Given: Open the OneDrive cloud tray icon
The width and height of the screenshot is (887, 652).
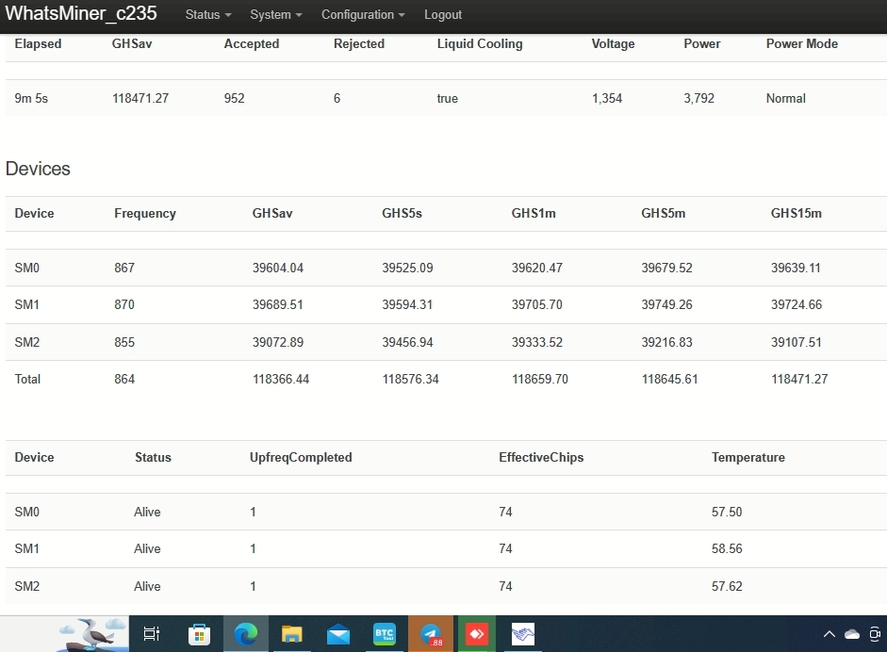Looking at the screenshot, I should (852, 634).
